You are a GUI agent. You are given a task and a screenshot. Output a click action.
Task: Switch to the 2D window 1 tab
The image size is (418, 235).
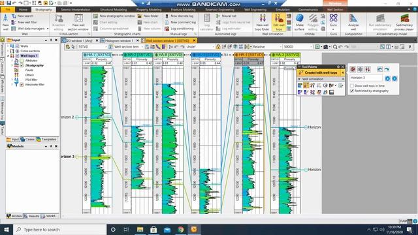(x=79, y=40)
